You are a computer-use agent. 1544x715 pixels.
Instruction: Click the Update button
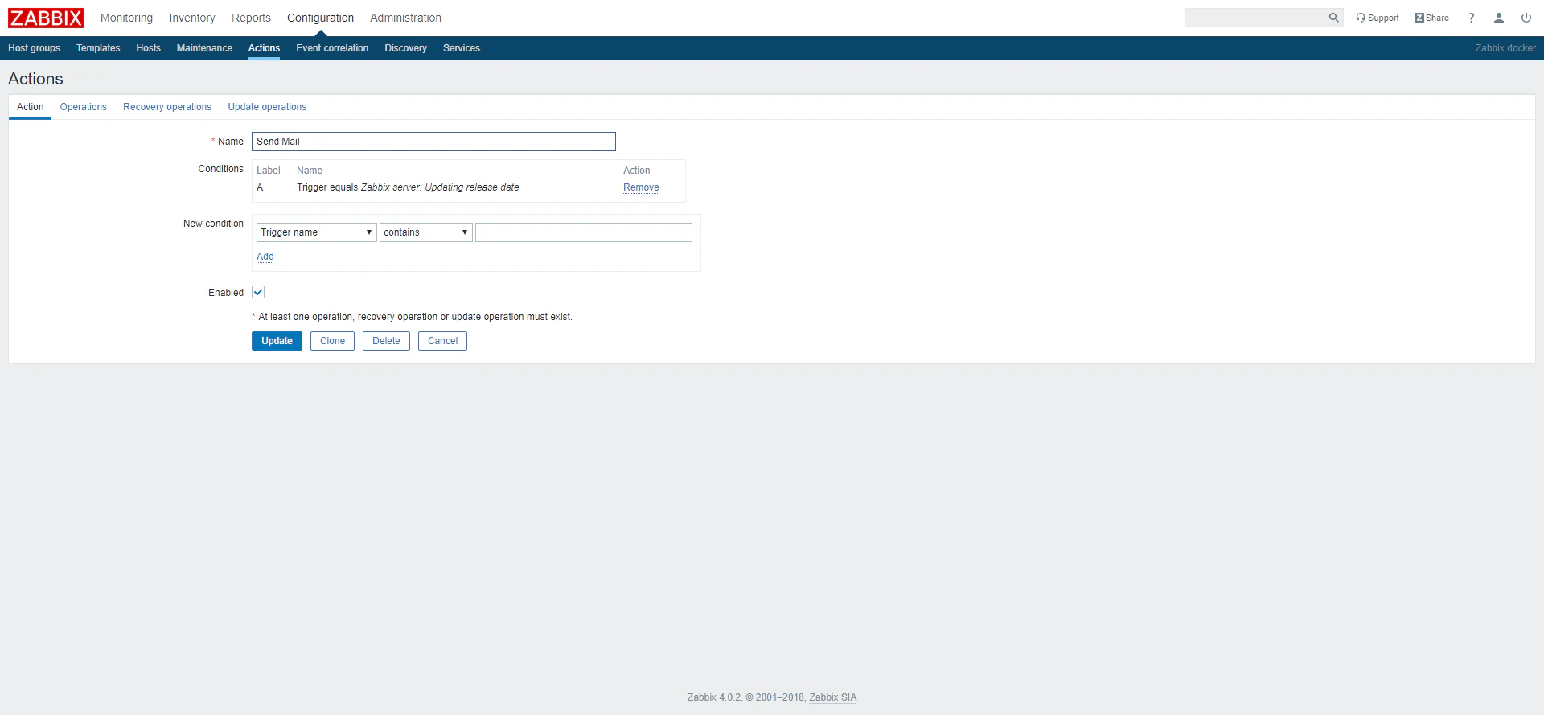(x=277, y=341)
